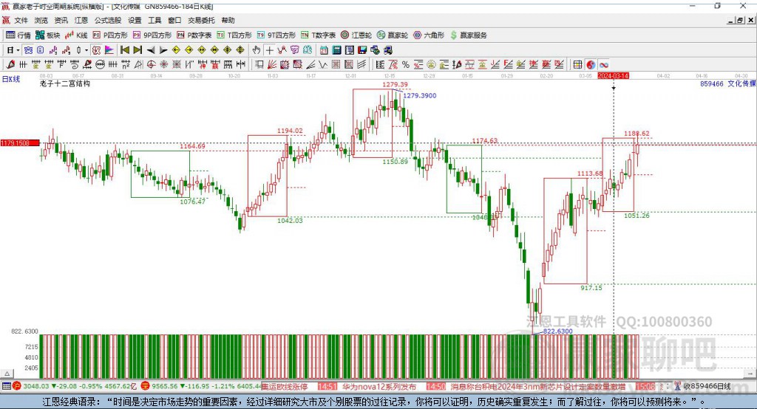
Task: Click the calendar date icon
Action: (324, 50)
